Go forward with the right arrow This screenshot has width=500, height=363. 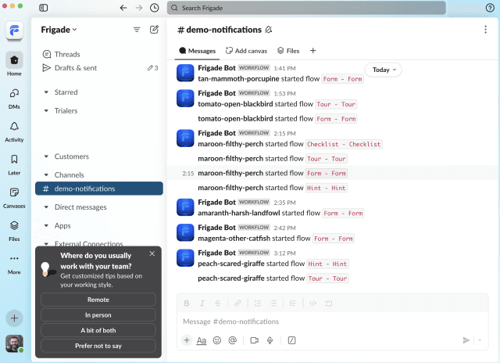click(139, 8)
